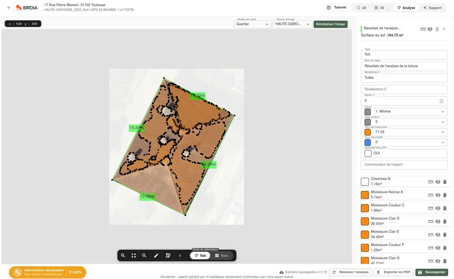This screenshot has height=279, width=454.
Task: Switch to the 3D view tab
Action: point(380,8)
